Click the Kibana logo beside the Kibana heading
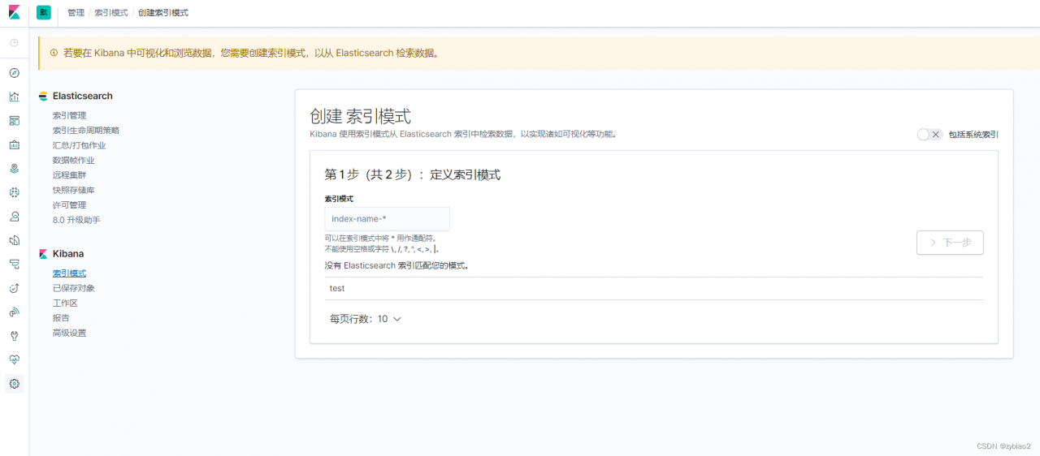 43,254
